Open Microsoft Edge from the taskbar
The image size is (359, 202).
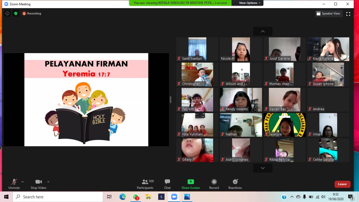pyautogui.click(x=123, y=197)
